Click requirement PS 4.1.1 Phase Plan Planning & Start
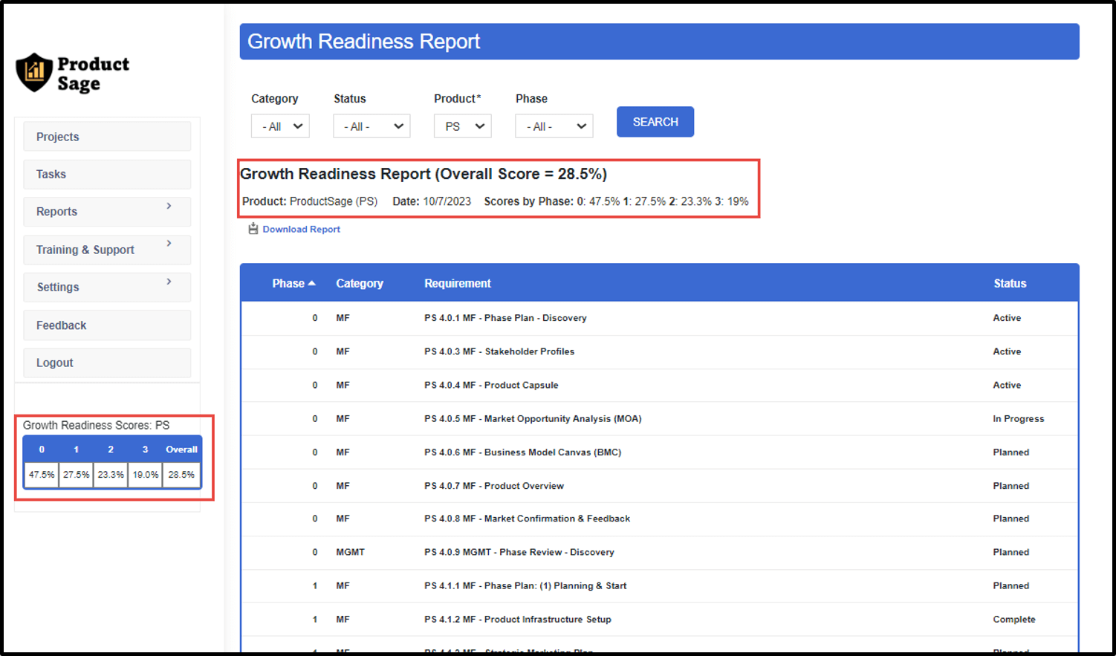Screen dimensions: 1116x656 (x=525, y=585)
